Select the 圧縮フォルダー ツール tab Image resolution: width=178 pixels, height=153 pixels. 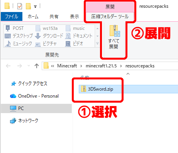click(110, 17)
